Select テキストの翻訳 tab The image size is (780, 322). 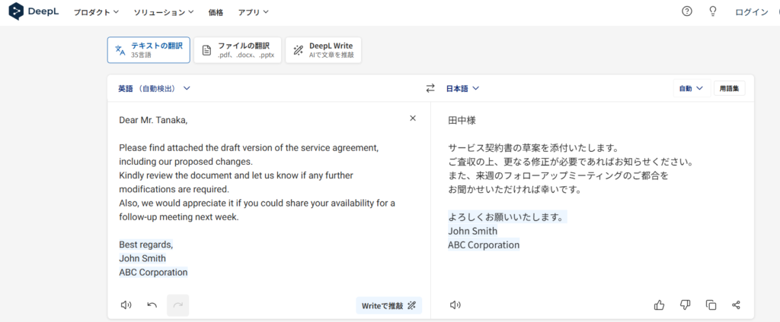pos(149,50)
